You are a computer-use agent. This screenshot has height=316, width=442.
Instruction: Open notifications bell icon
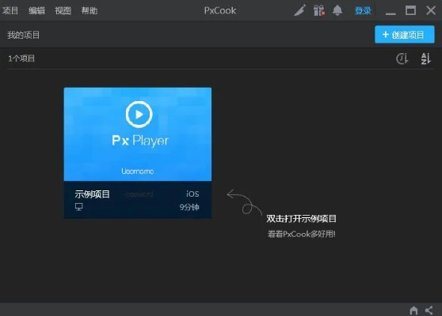click(x=337, y=11)
